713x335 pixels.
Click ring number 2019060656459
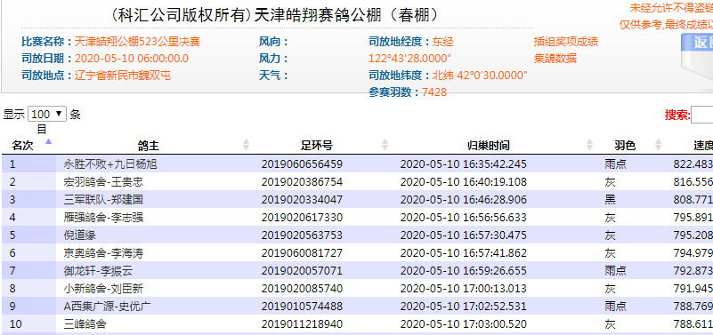point(302,164)
